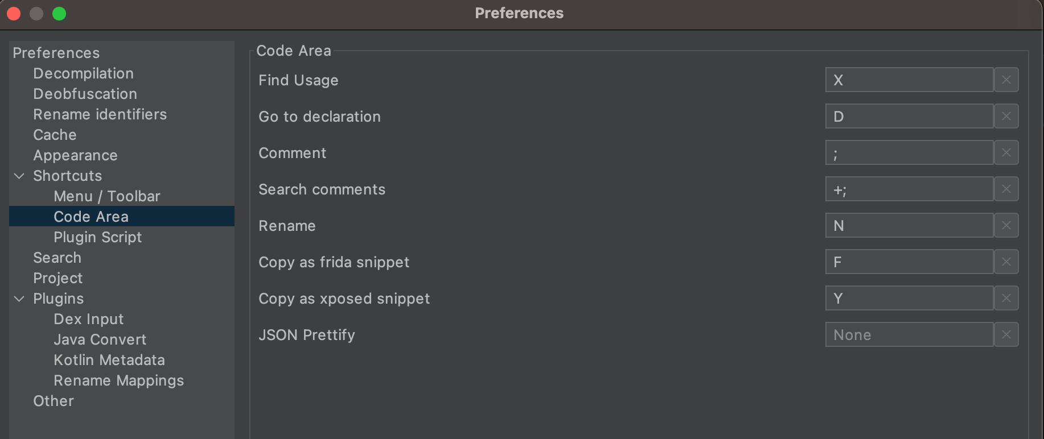Clear the JSON Prettify shortcut
This screenshot has height=439, width=1044.
1006,334
